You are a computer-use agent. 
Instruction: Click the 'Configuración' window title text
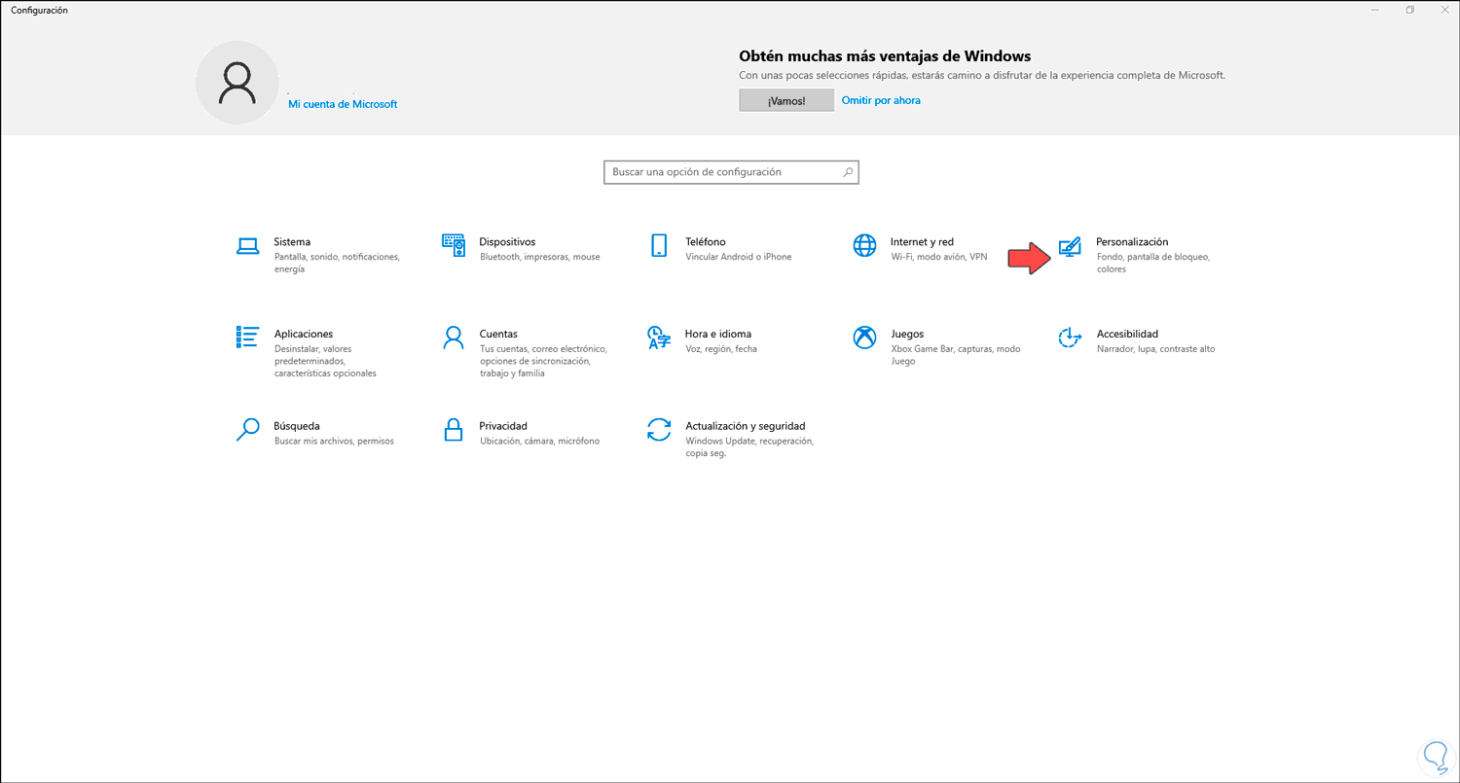click(39, 10)
